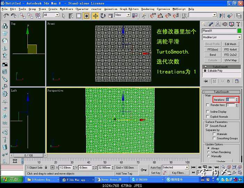Image resolution: width=244 pixels, height=188 pixels.
Task: Open the Rendering menu
Action: (x=148, y=9)
